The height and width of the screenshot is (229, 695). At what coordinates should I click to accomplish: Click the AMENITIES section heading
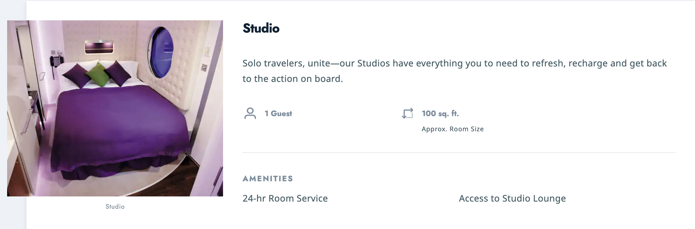(268, 179)
